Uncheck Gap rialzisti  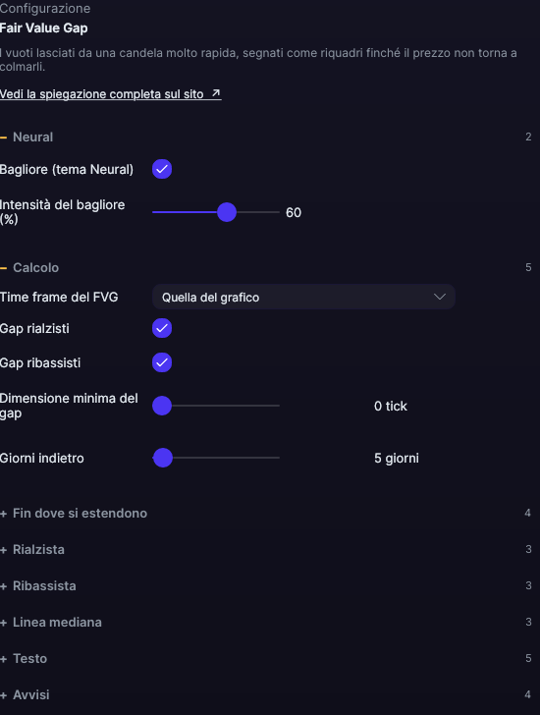tap(162, 328)
